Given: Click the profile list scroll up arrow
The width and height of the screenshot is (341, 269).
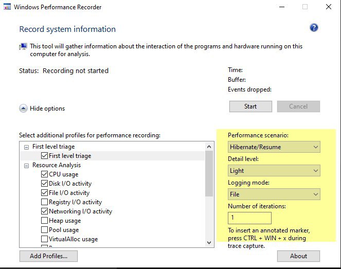Looking at the screenshot, I should tap(209, 147).
